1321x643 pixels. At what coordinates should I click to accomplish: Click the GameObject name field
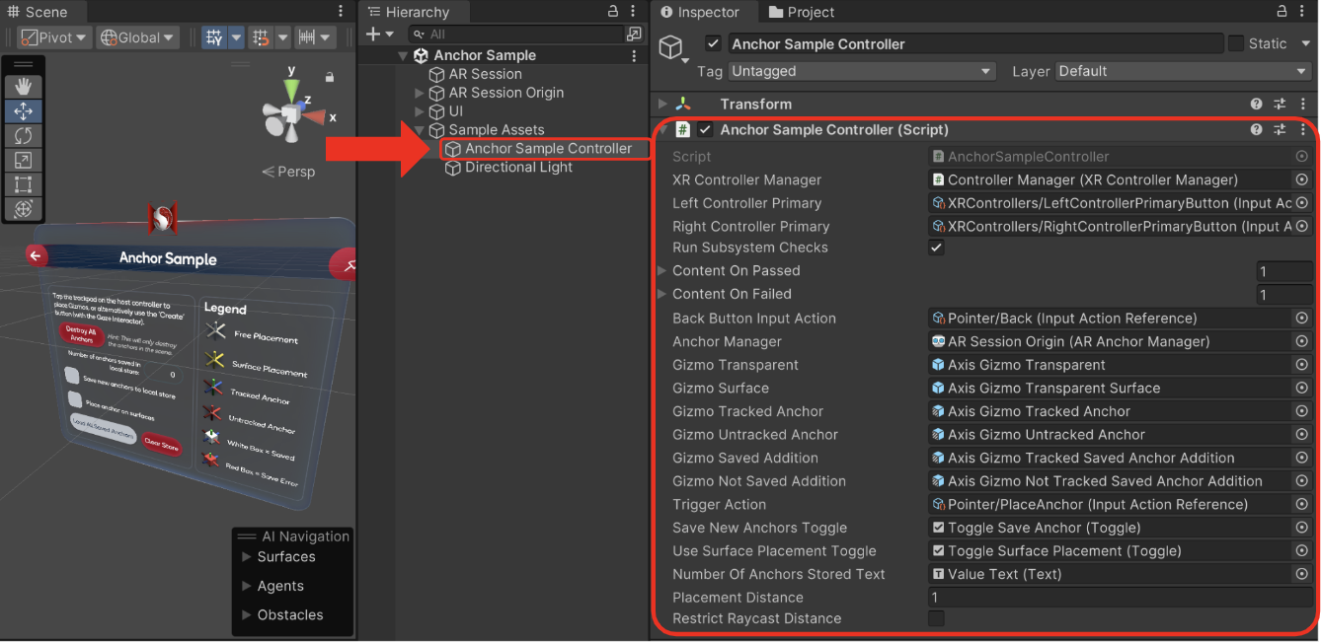click(974, 44)
